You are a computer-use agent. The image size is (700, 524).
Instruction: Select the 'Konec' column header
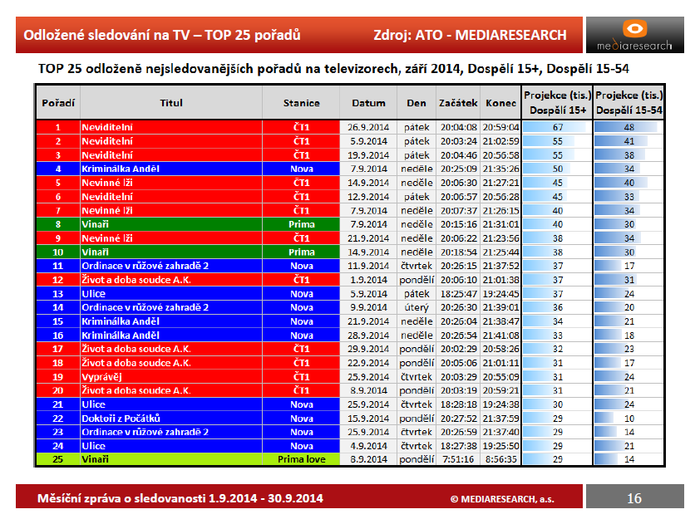click(x=501, y=103)
